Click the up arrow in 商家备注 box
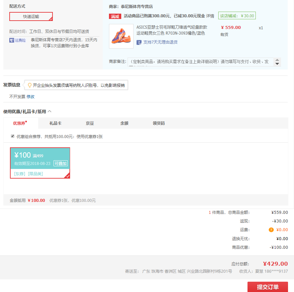Image resolution: width=294 pixels, height=292 pixels. pyautogui.click(x=277, y=60)
